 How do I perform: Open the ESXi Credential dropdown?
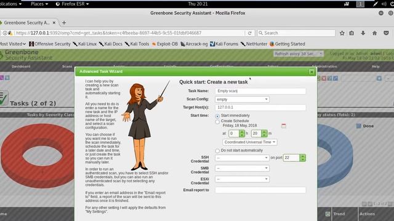[x=242, y=179]
